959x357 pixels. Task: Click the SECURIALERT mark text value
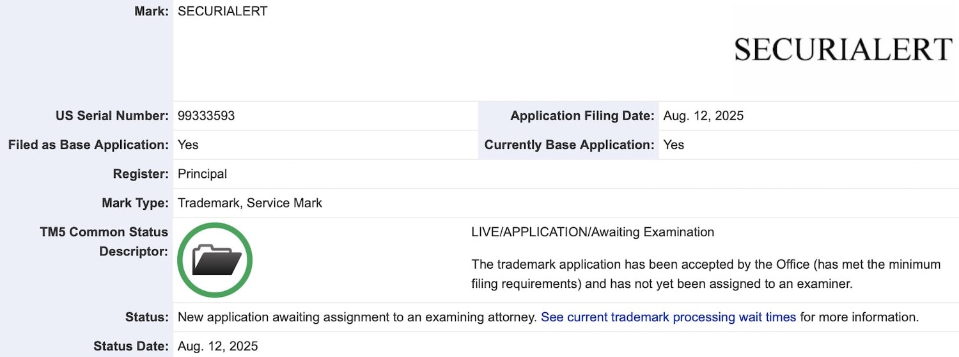click(222, 11)
